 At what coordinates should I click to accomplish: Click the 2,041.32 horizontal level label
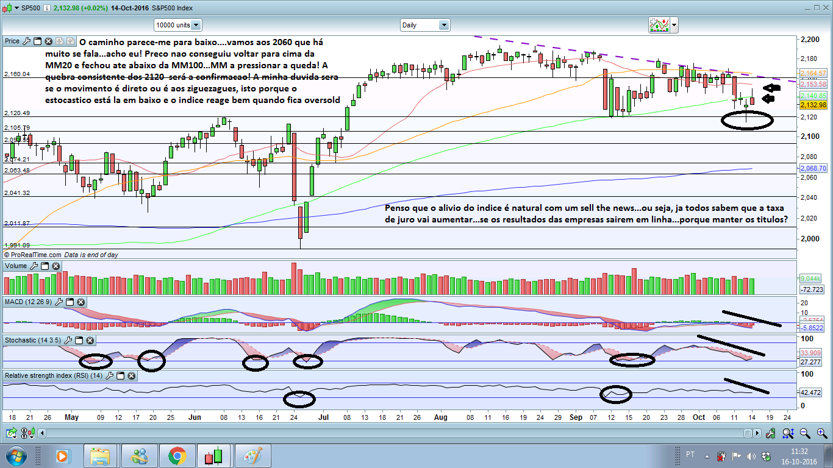[x=17, y=193]
